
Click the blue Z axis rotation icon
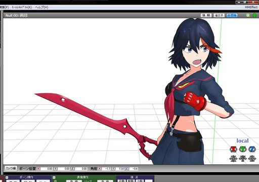[x=252, y=149]
